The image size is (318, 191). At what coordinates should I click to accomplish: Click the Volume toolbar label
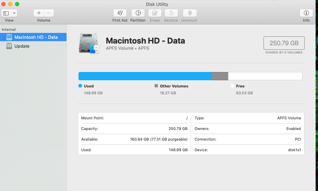click(44, 20)
